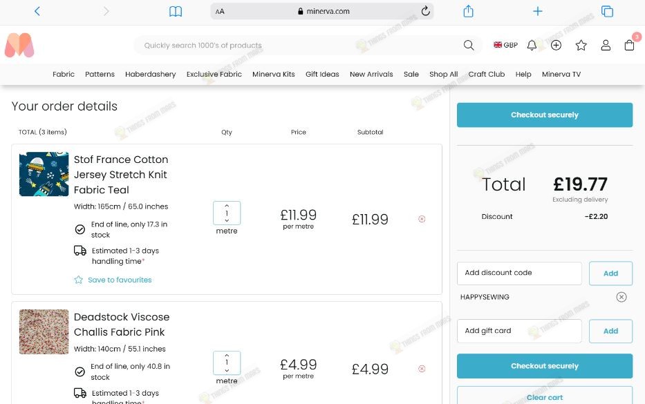Image resolution: width=645 pixels, height=404 pixels.
Task: Open Deadstock Viscose pink fabric thumbnail
Action: [44, 331]
